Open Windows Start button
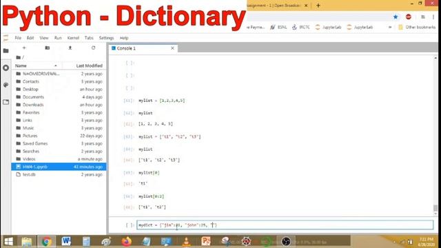The height and width of the screenshot is (248, 441). (8, 241)
